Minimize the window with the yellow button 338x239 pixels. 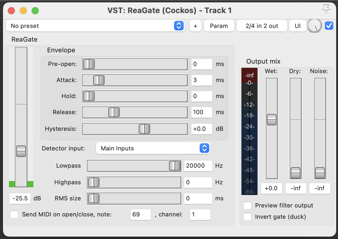pyautogui.click(x=23, y=10)
